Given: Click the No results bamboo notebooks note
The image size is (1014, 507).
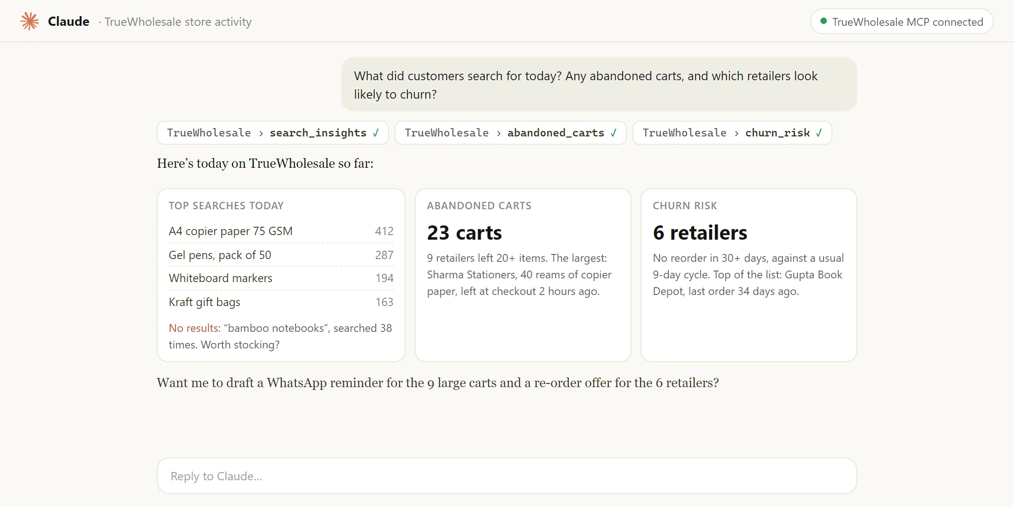Looking at the screenshot, I should click(280, 336).
